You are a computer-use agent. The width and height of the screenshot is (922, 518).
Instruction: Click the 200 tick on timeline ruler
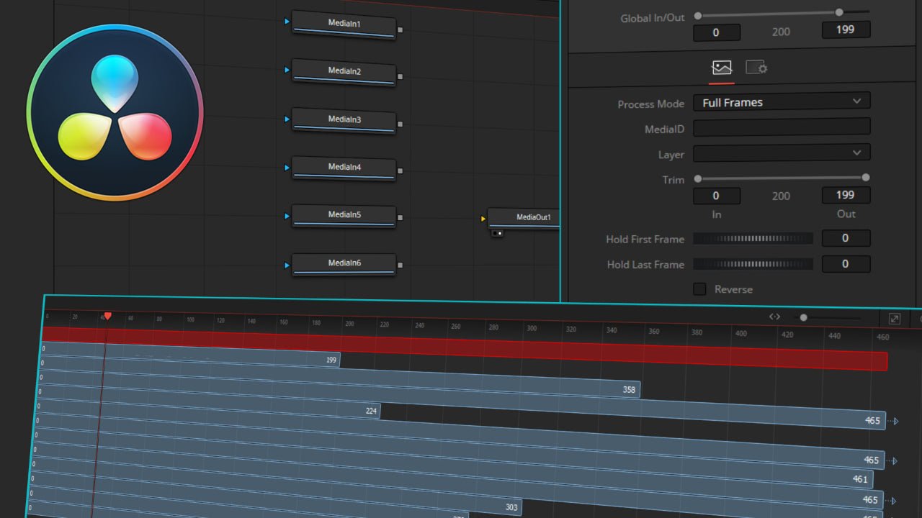[349, 324]
